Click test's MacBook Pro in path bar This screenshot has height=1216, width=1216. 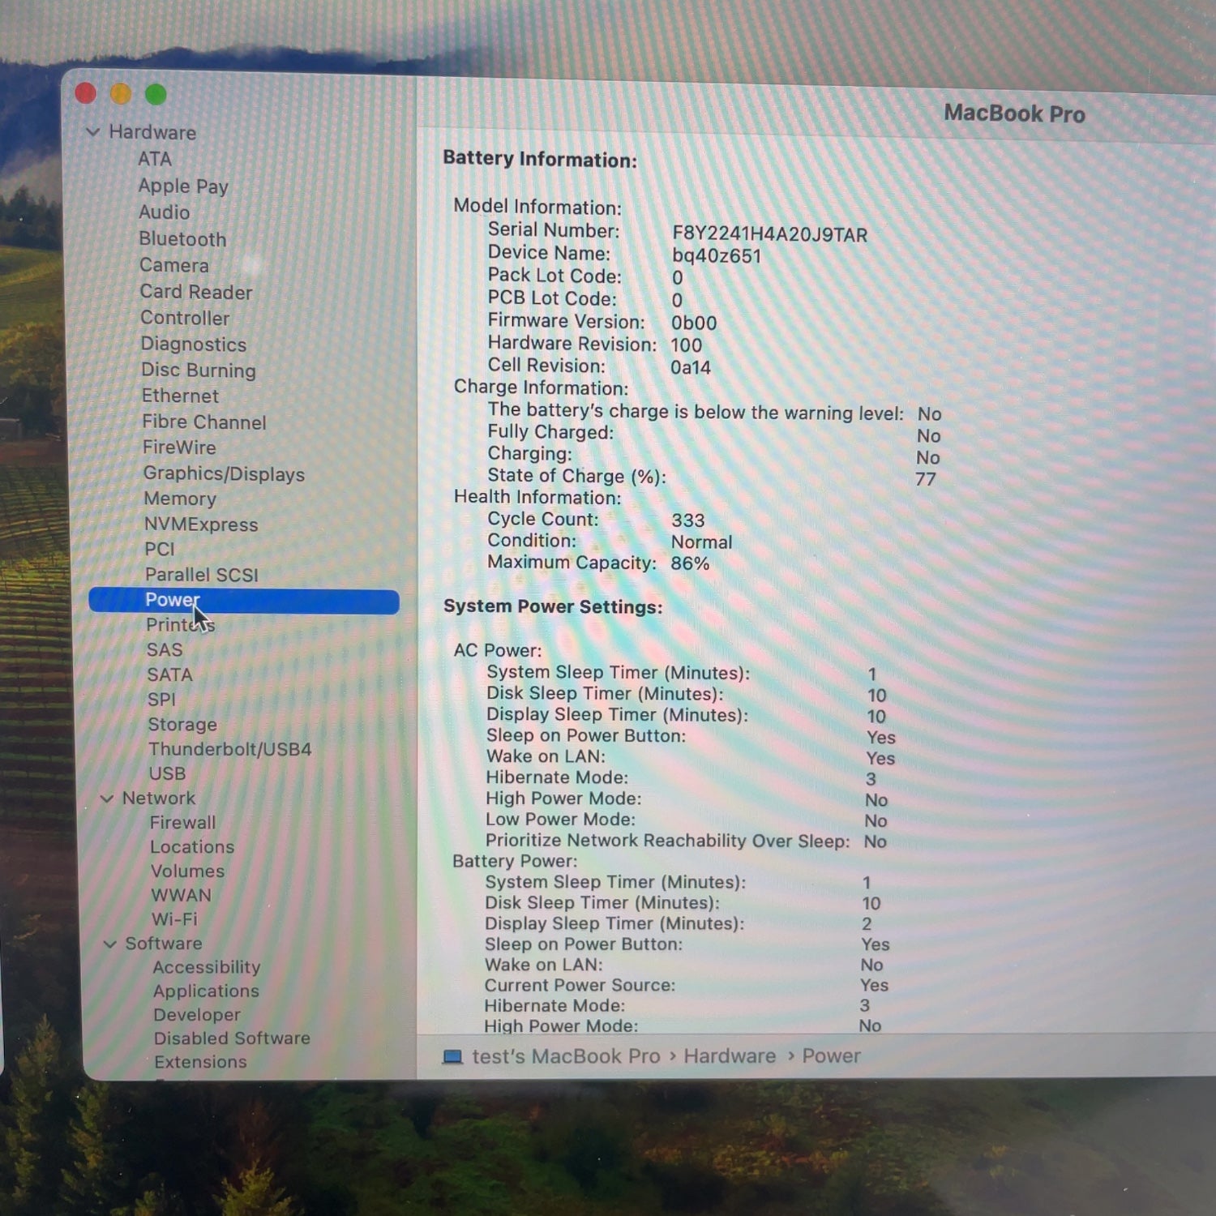566,1057
